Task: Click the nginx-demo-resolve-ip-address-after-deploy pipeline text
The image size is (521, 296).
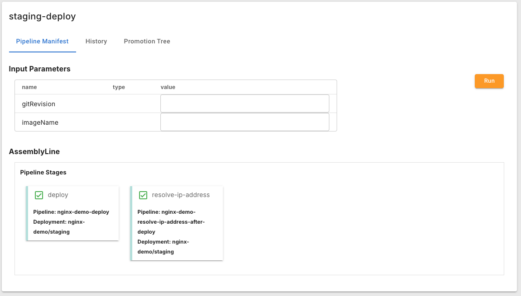Action: pos(171,221)
